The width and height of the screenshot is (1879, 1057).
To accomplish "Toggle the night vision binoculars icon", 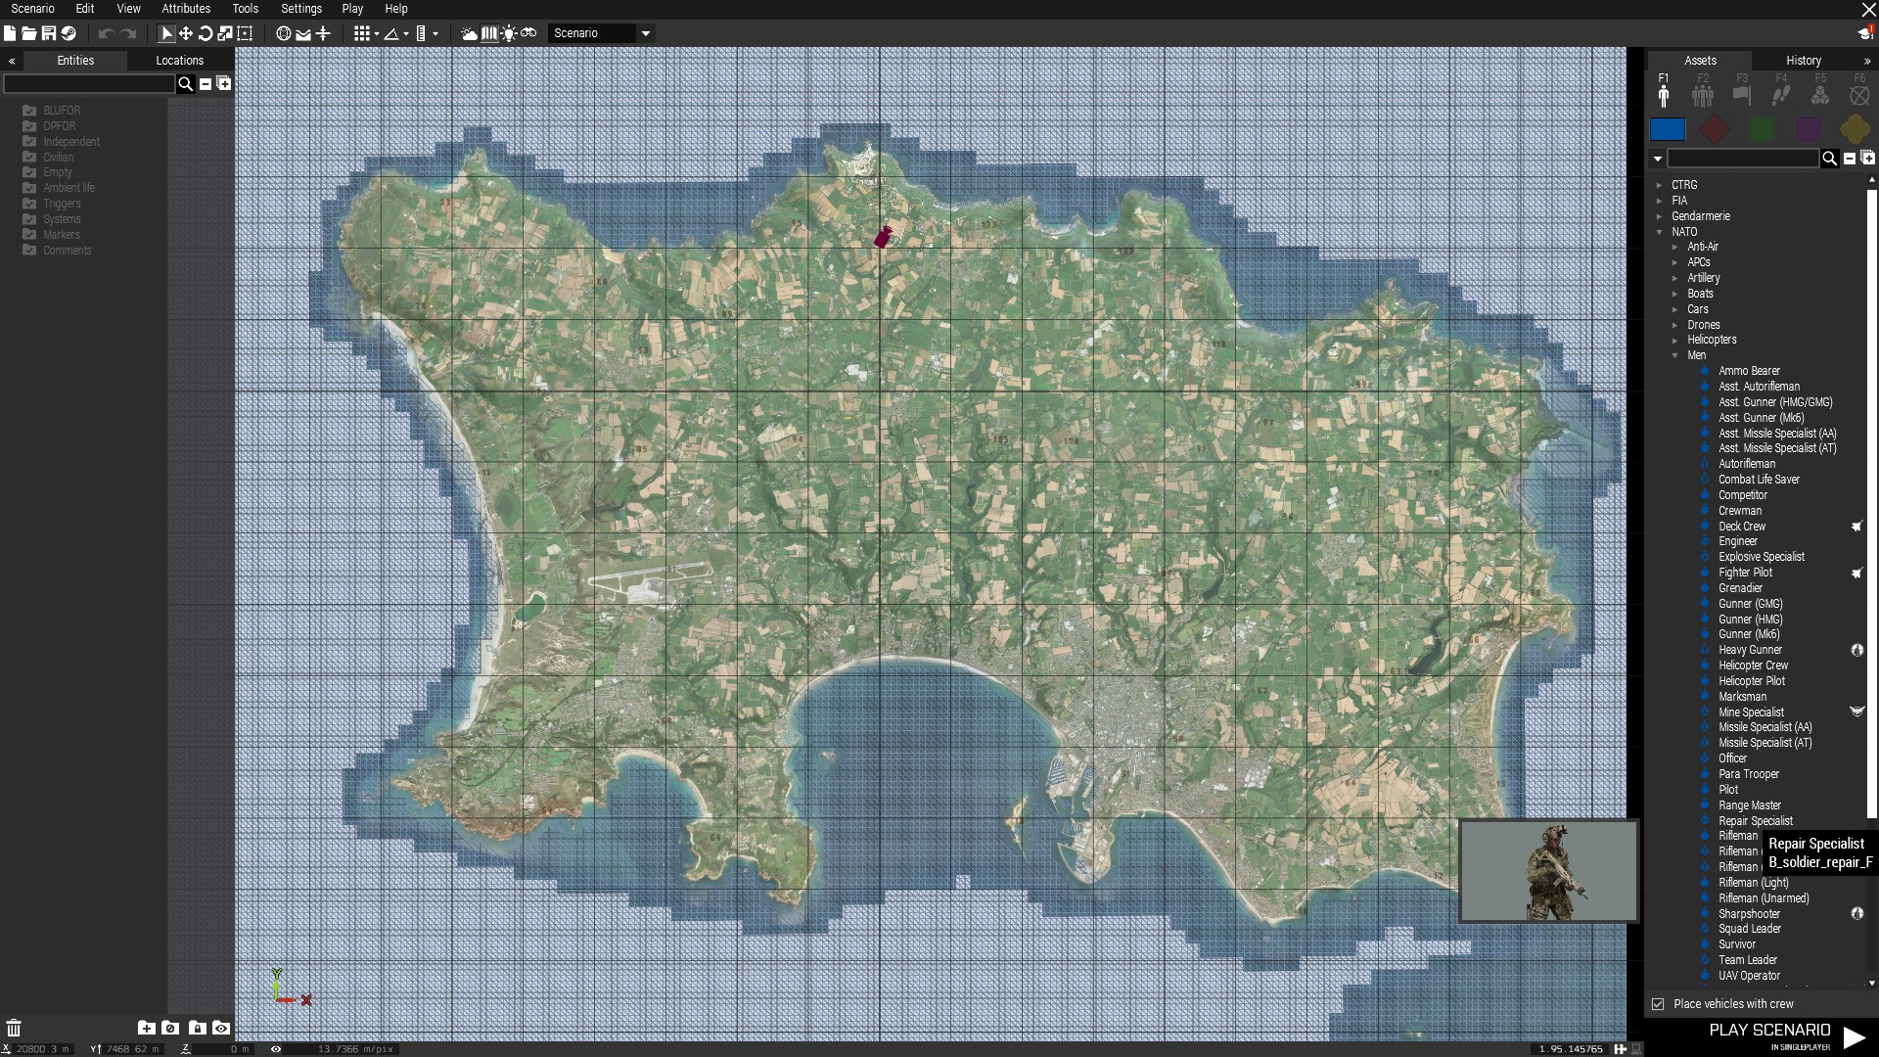I will coord(528,33).
